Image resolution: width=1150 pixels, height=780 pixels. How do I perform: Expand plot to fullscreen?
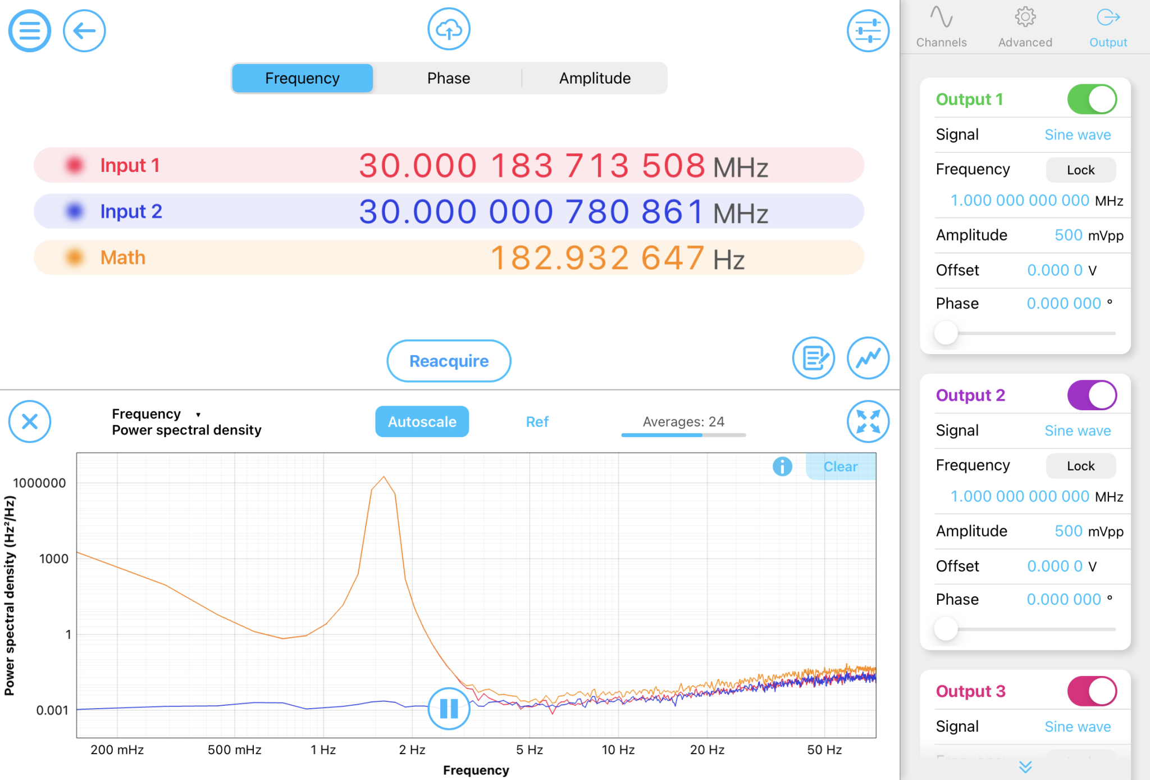(x=868, y=421)
